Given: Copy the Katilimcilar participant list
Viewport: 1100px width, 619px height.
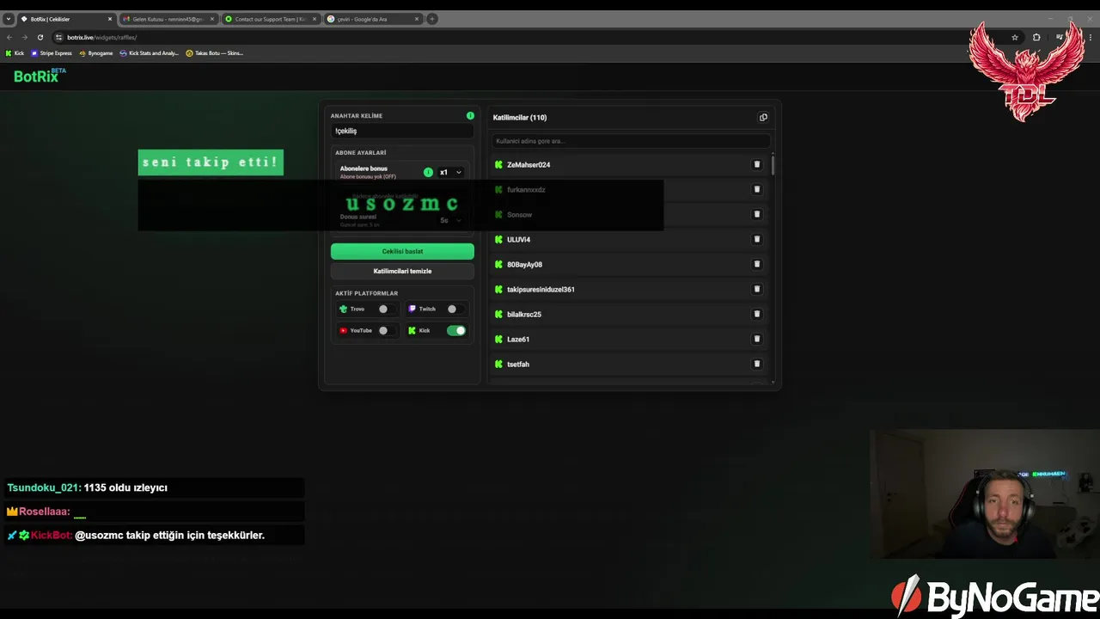Looking at the screenshot, I should point(763,118).
